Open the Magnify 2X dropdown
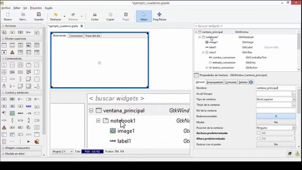302x170 pixels. click(62, 152)
